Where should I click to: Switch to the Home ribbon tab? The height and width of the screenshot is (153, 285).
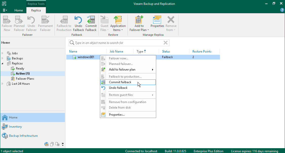[x=19, y=10]
